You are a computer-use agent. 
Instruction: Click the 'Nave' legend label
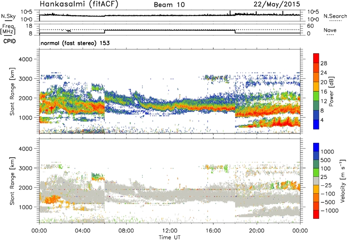tap(330, 30)
